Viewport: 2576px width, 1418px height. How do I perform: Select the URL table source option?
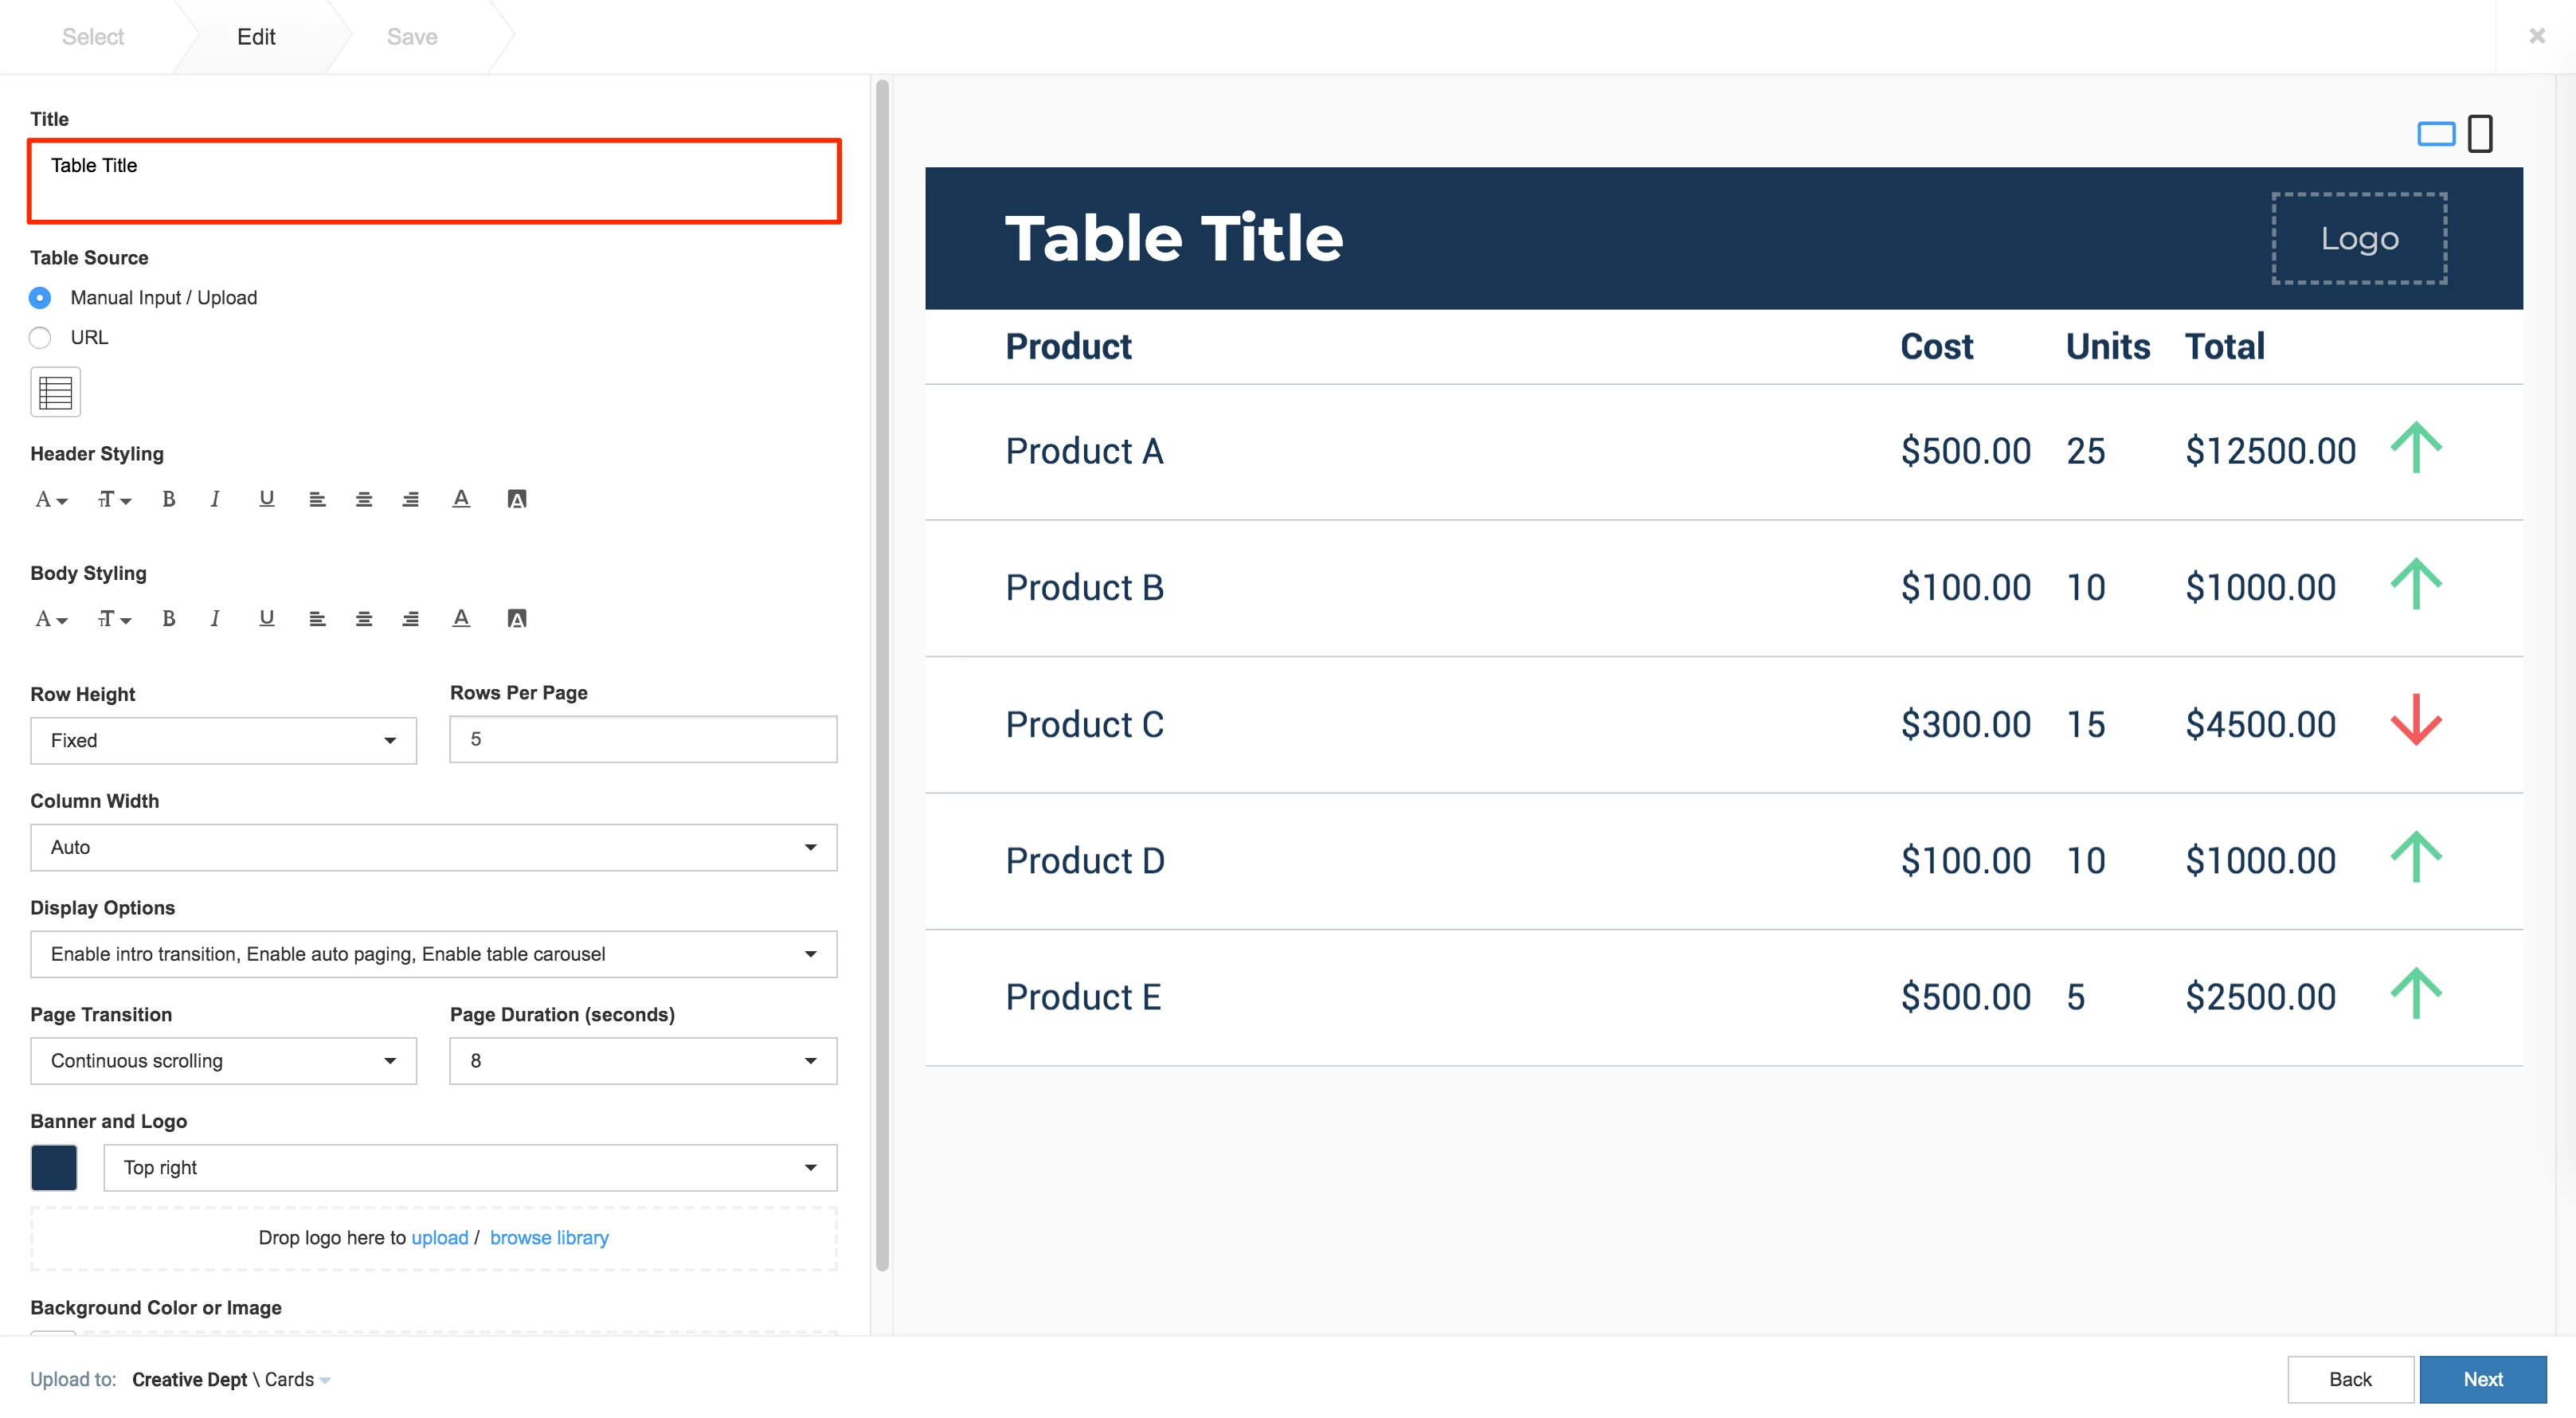point(40,337)
